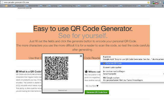This screenshot has height=102, width=164.
Task: Click the network extension icon beside the star
Action: point(153,3)
